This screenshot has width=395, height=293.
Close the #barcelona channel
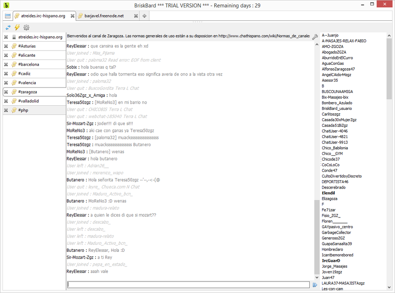pyautogui.click(x=6, y=64)
